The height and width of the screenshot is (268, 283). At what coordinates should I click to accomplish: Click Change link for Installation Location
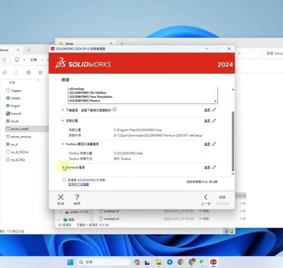pos(207,120)
